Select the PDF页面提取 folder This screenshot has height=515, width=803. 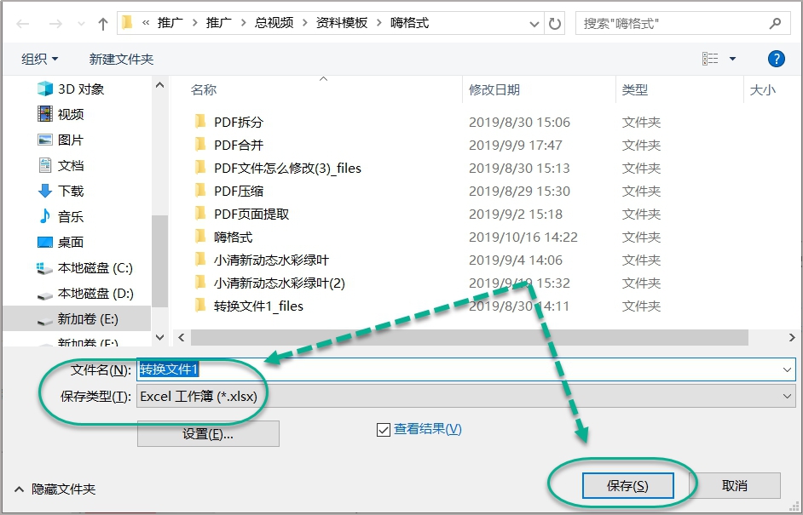(242, 215)
